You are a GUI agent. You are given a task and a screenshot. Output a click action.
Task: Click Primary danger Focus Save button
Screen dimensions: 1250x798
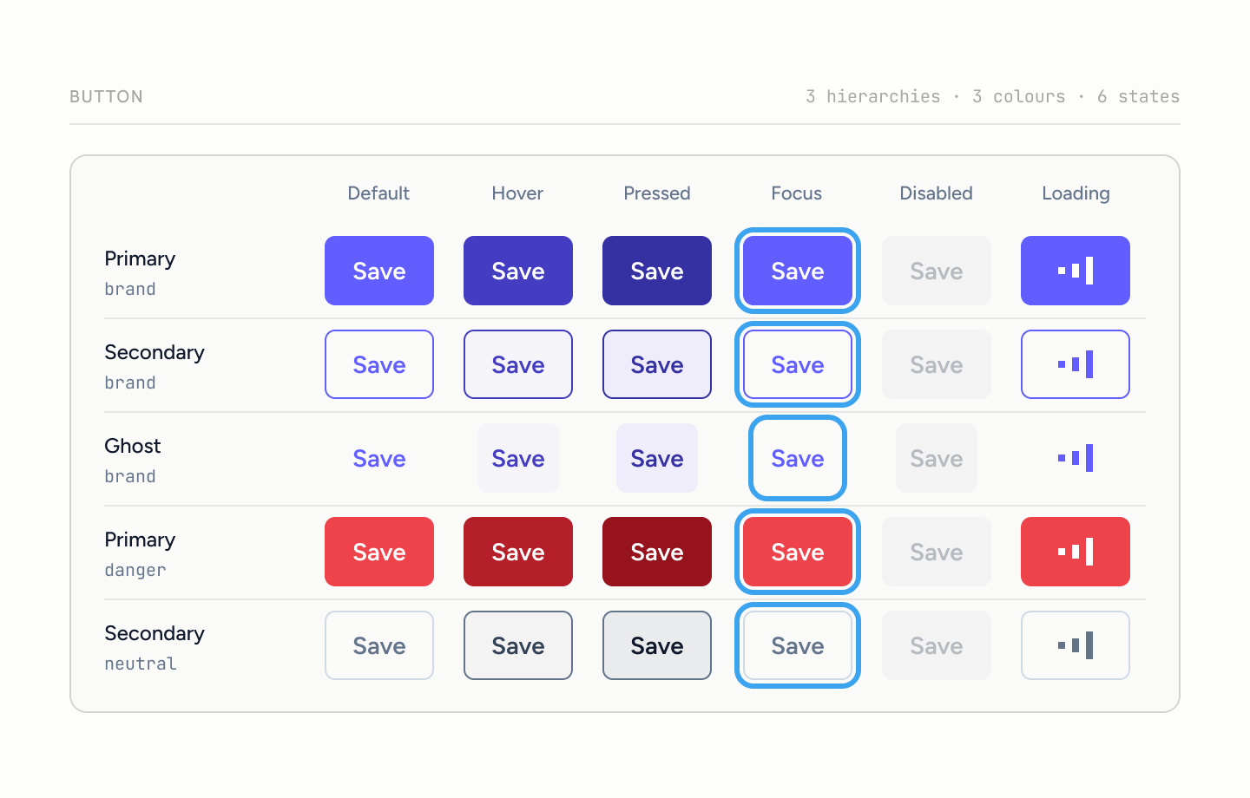coord(798,552)
